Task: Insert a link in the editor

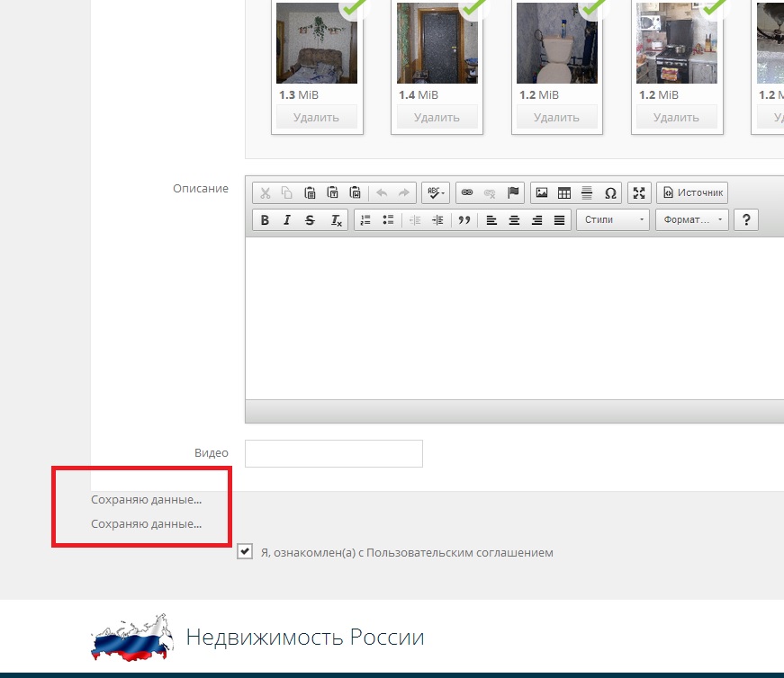Action: 466,192
